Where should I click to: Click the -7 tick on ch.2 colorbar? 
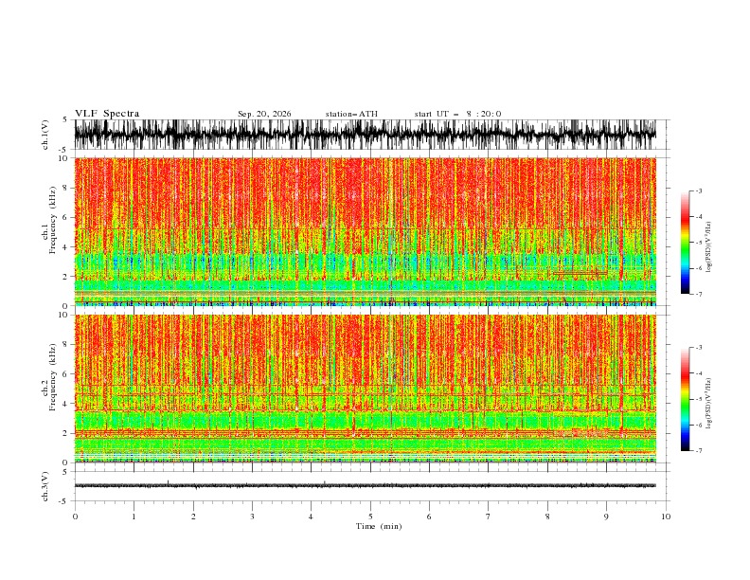(x=698, y=451)
